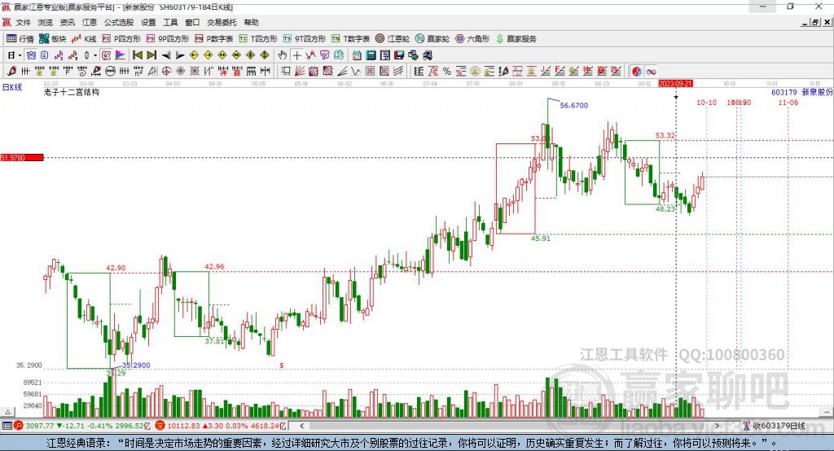Viewport: 834px width, 451px height.
Task: Click the 56.6700 high price label
Action: 574,105
